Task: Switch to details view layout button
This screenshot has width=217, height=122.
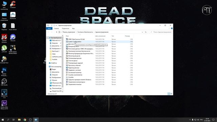Action: pyautogui.click(x=169, y=94)
